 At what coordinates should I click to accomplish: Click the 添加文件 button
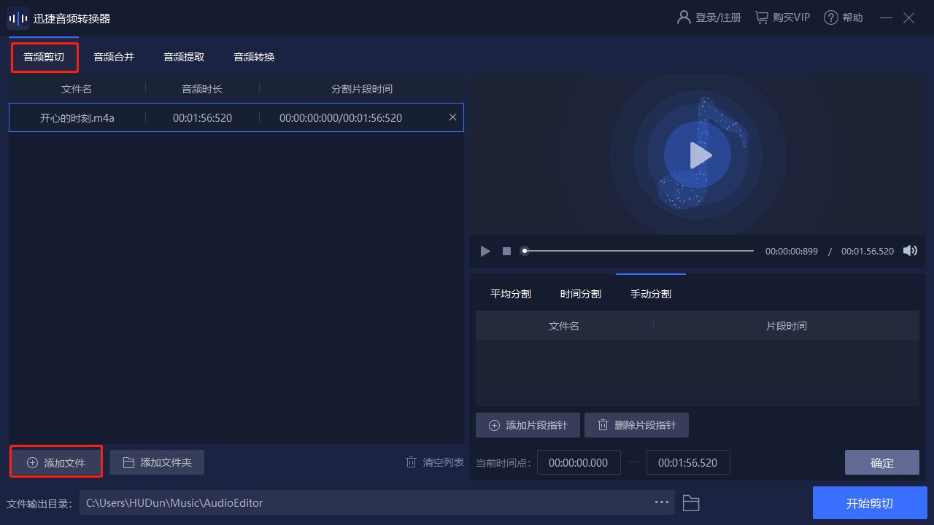[x=56, y=462]
